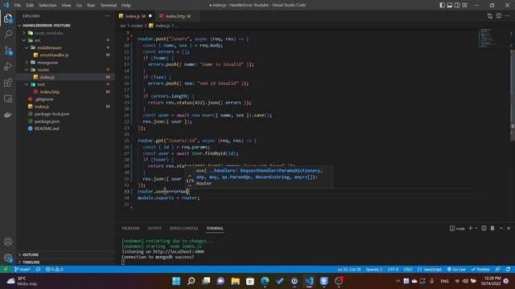
Task: Collapse the test folder
Action: 27,84
